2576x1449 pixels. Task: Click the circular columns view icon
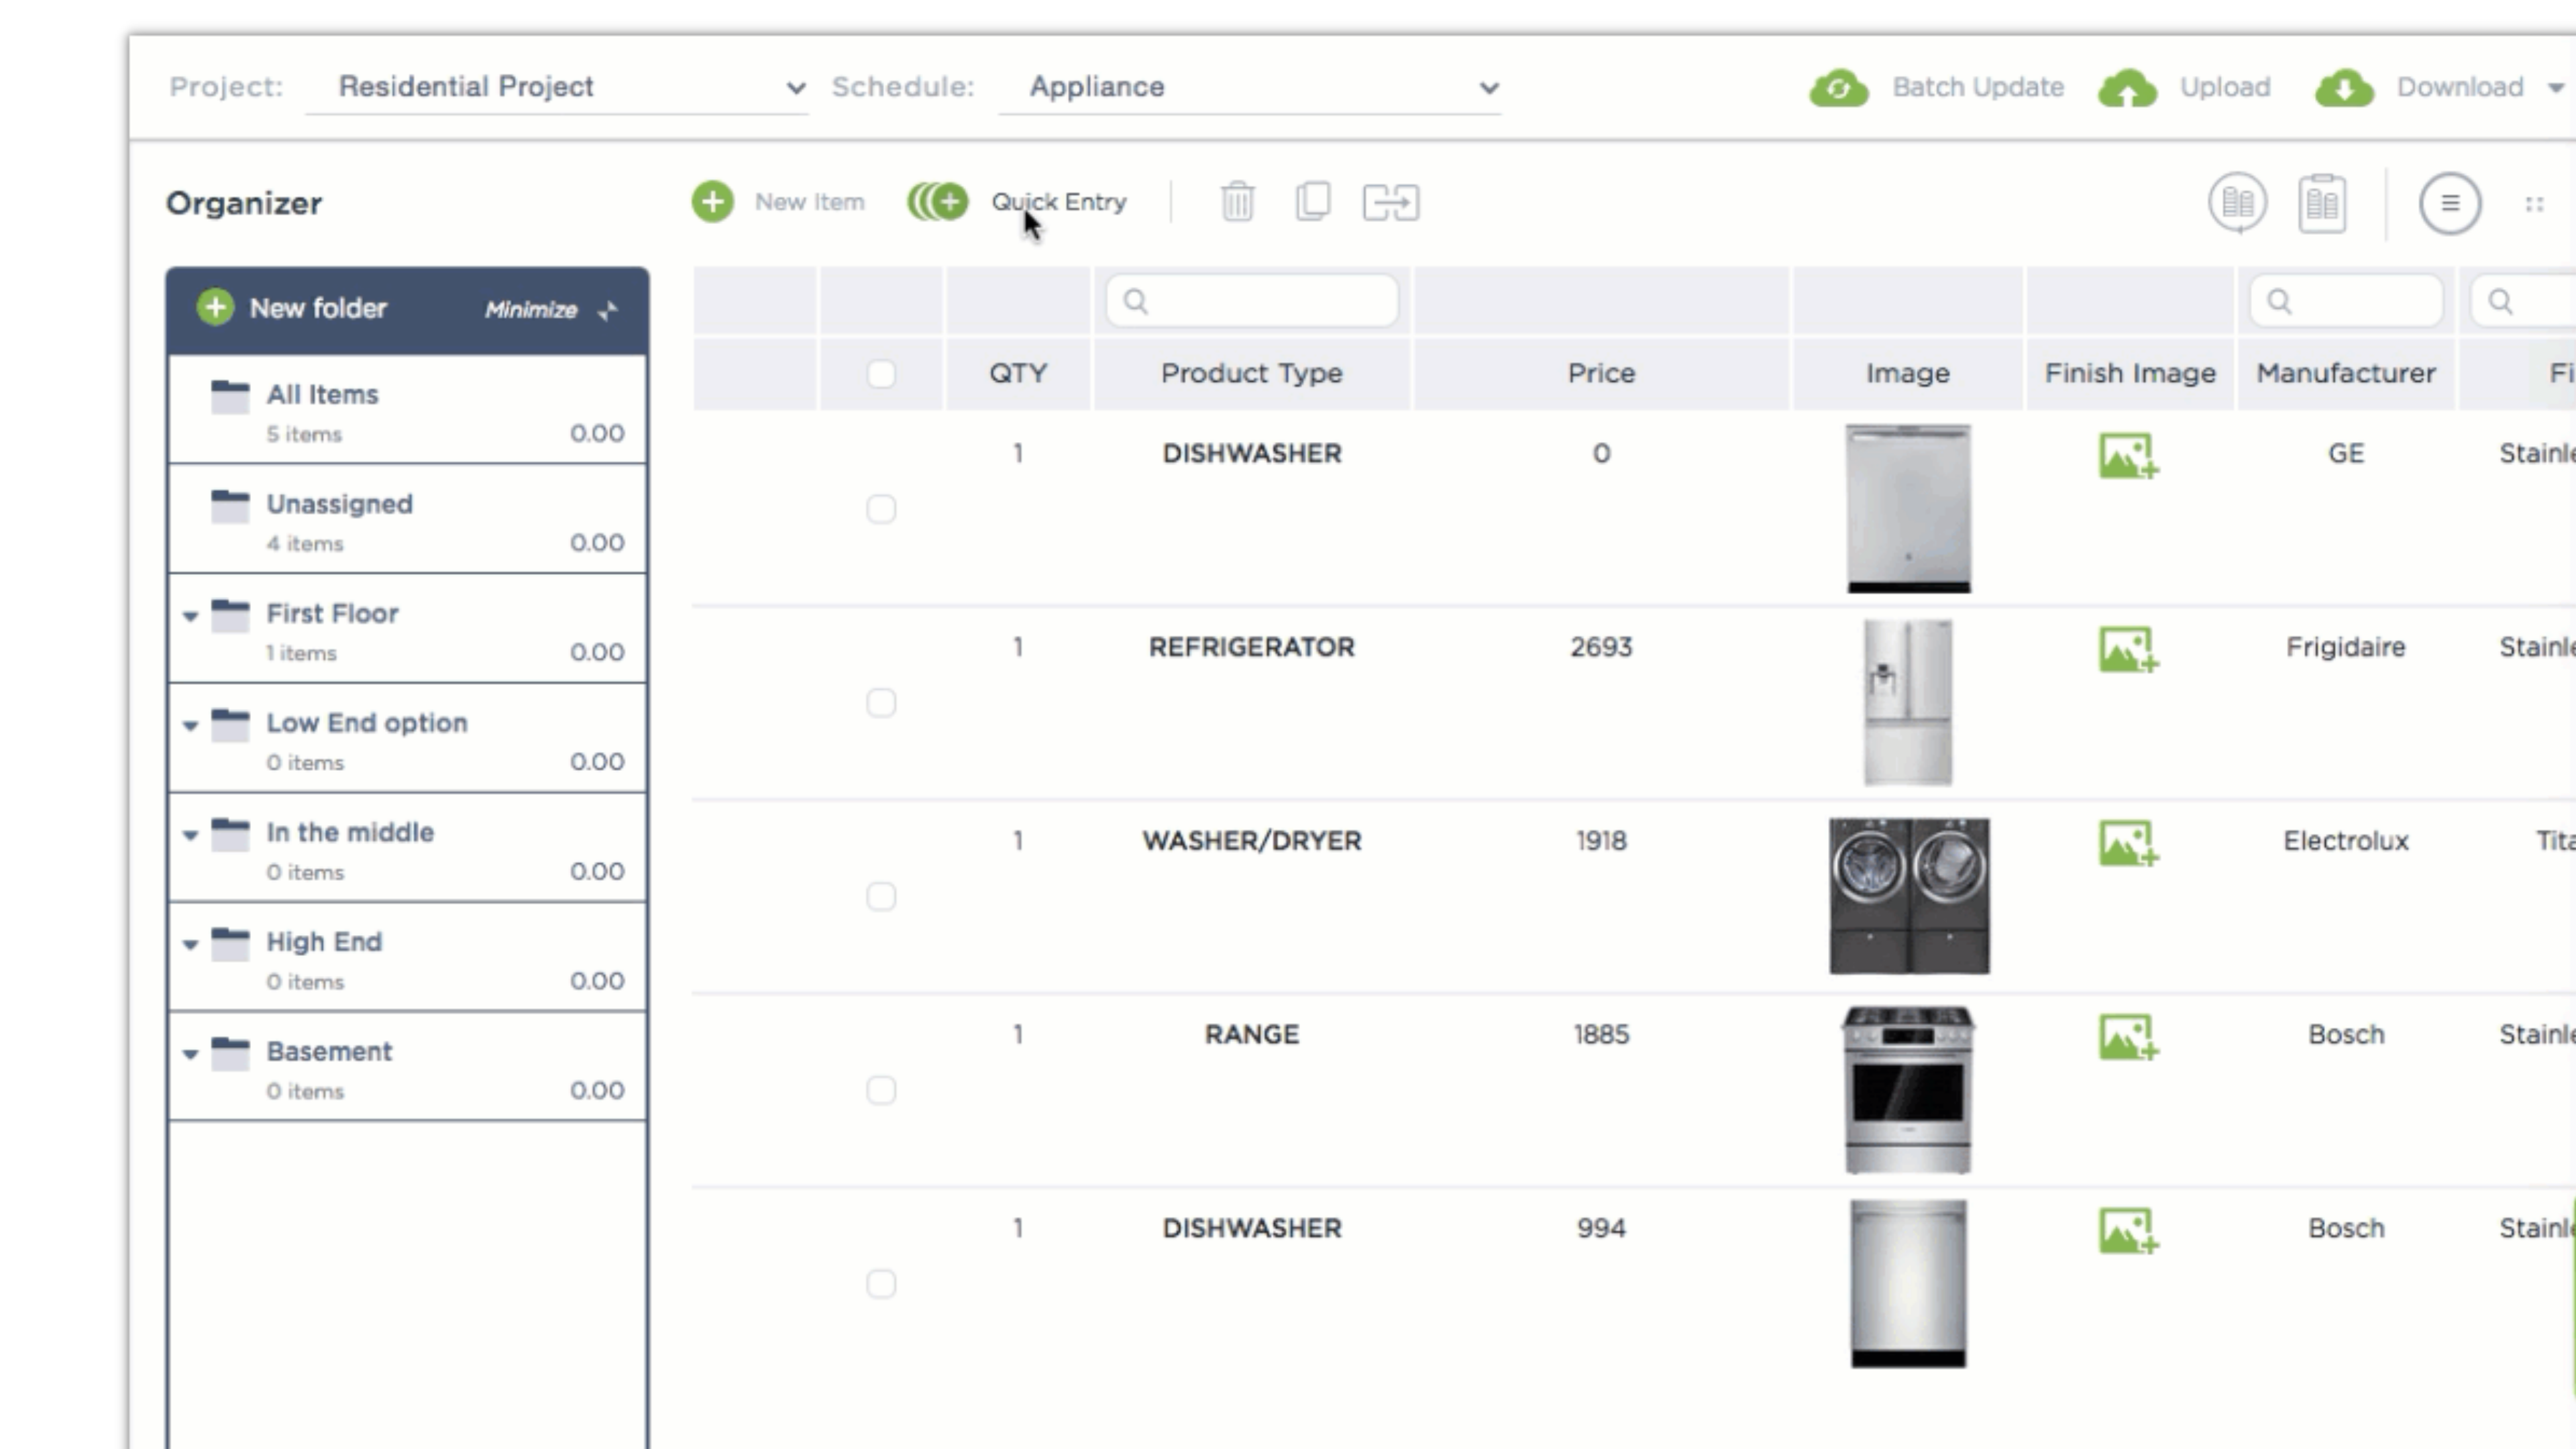click(x=2237, y=203)
